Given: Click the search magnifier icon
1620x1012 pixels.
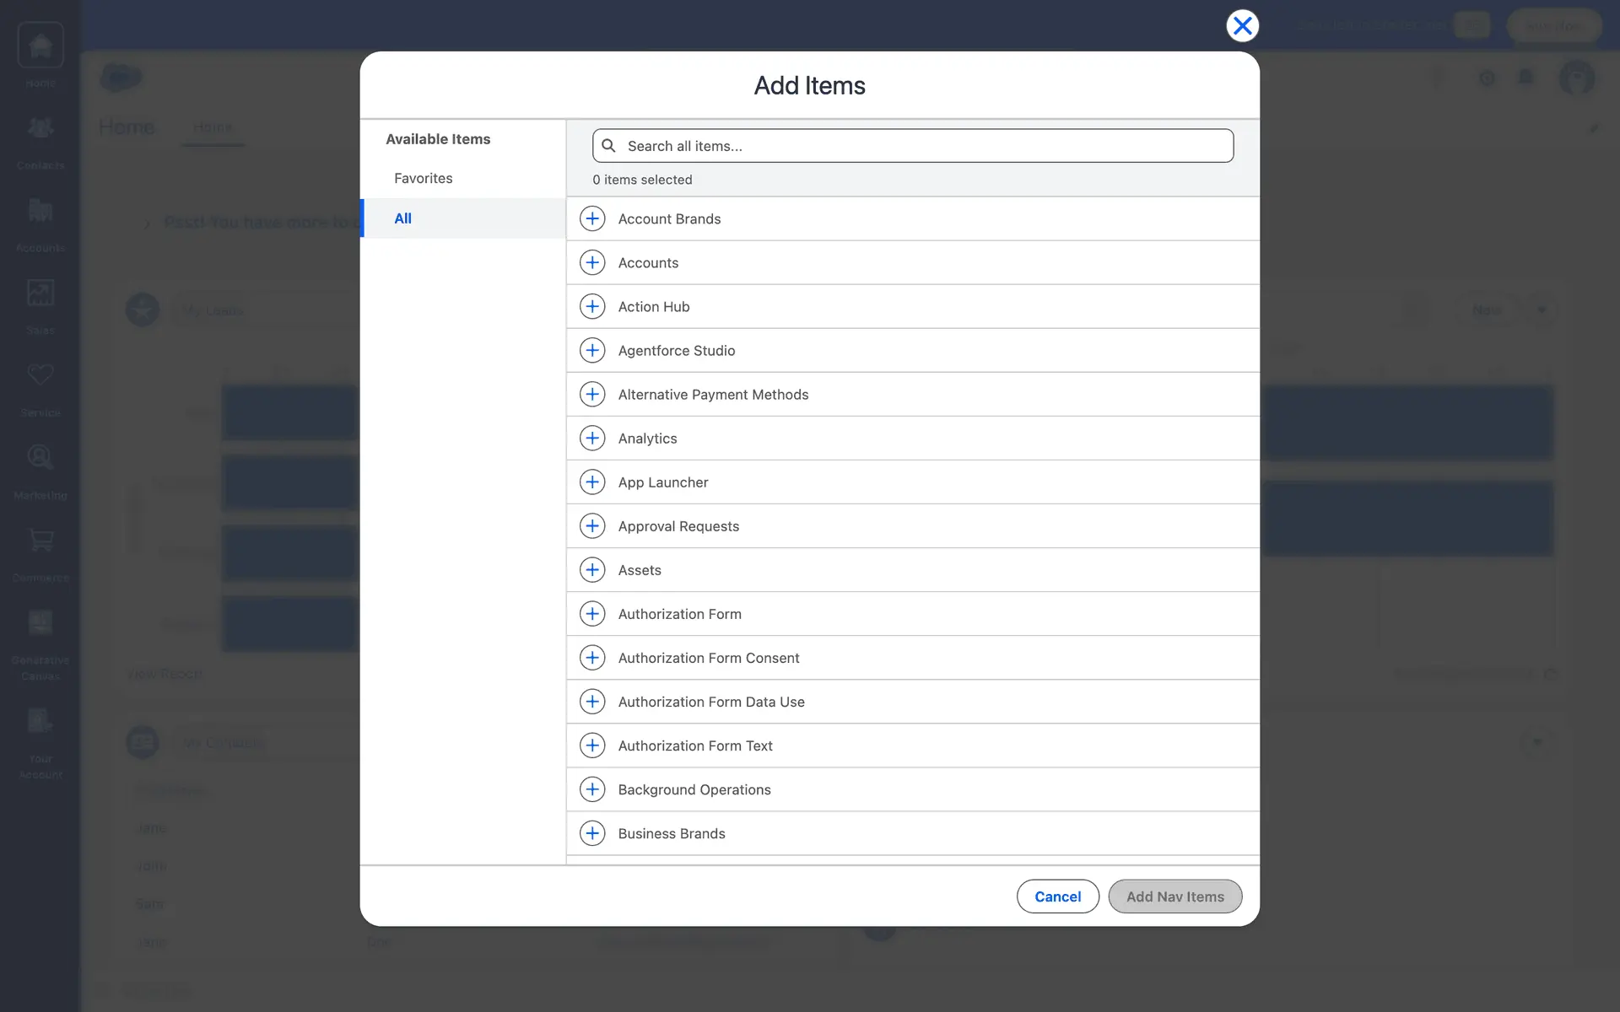Looking at the screenshot, I should [608, 146].
